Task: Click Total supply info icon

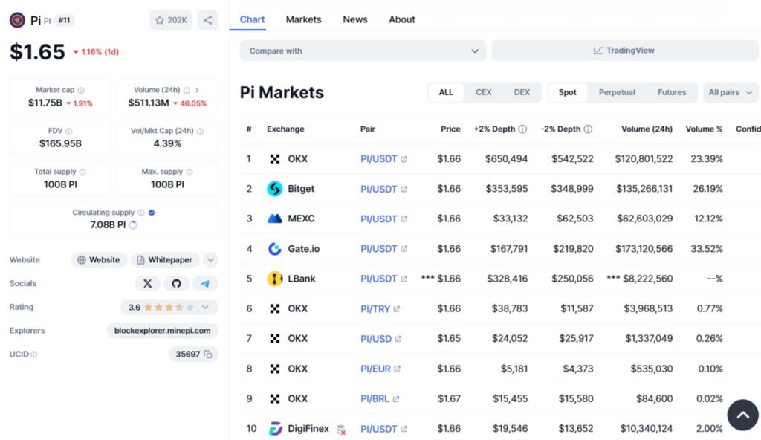Action: (82, 172)
